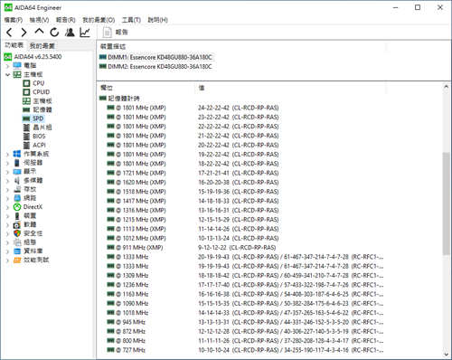This screenshot has height=360, width=452.
Task: Select the DIMM2: Essencore KD48GU880-36A180C device
Action: [x=155, y=66]
